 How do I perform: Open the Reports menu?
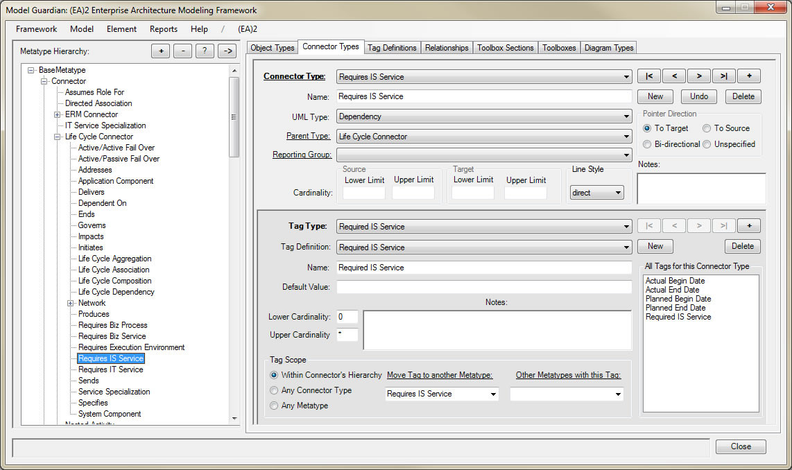164,29
